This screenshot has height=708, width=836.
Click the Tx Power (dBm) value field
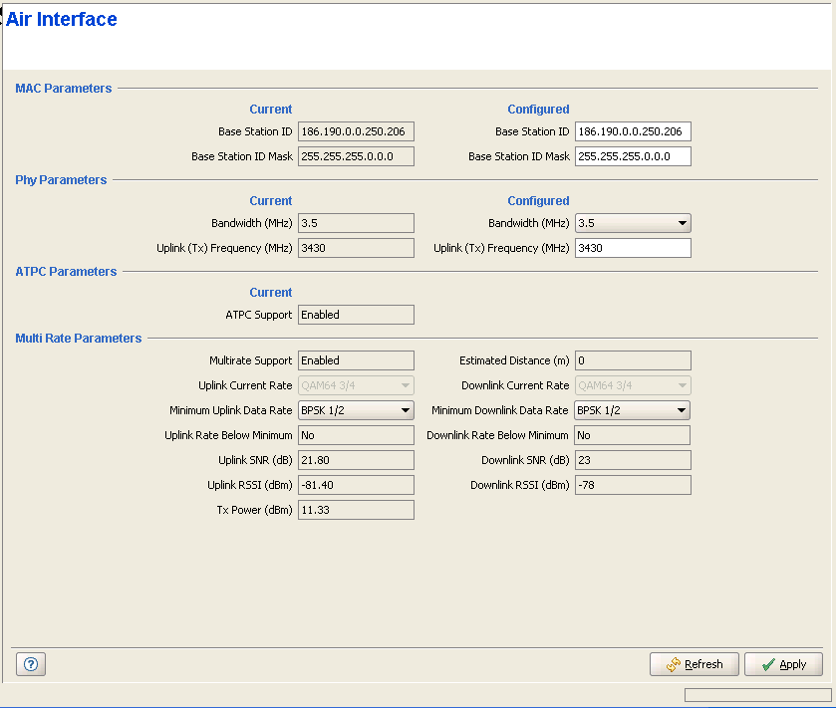(356, 510)
